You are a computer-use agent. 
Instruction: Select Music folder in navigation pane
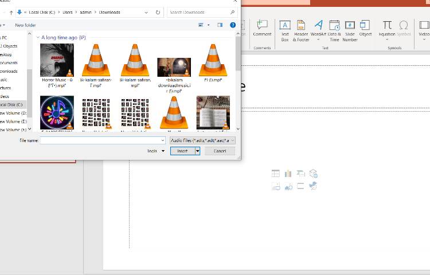coord(4,80)
